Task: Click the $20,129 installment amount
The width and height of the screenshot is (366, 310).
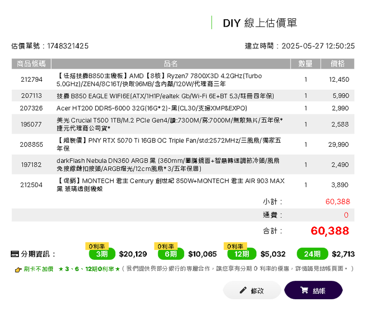Action: [133, 254]
